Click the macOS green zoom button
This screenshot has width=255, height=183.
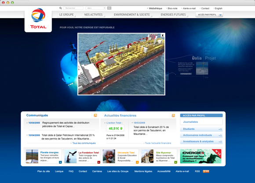(12, 3)
